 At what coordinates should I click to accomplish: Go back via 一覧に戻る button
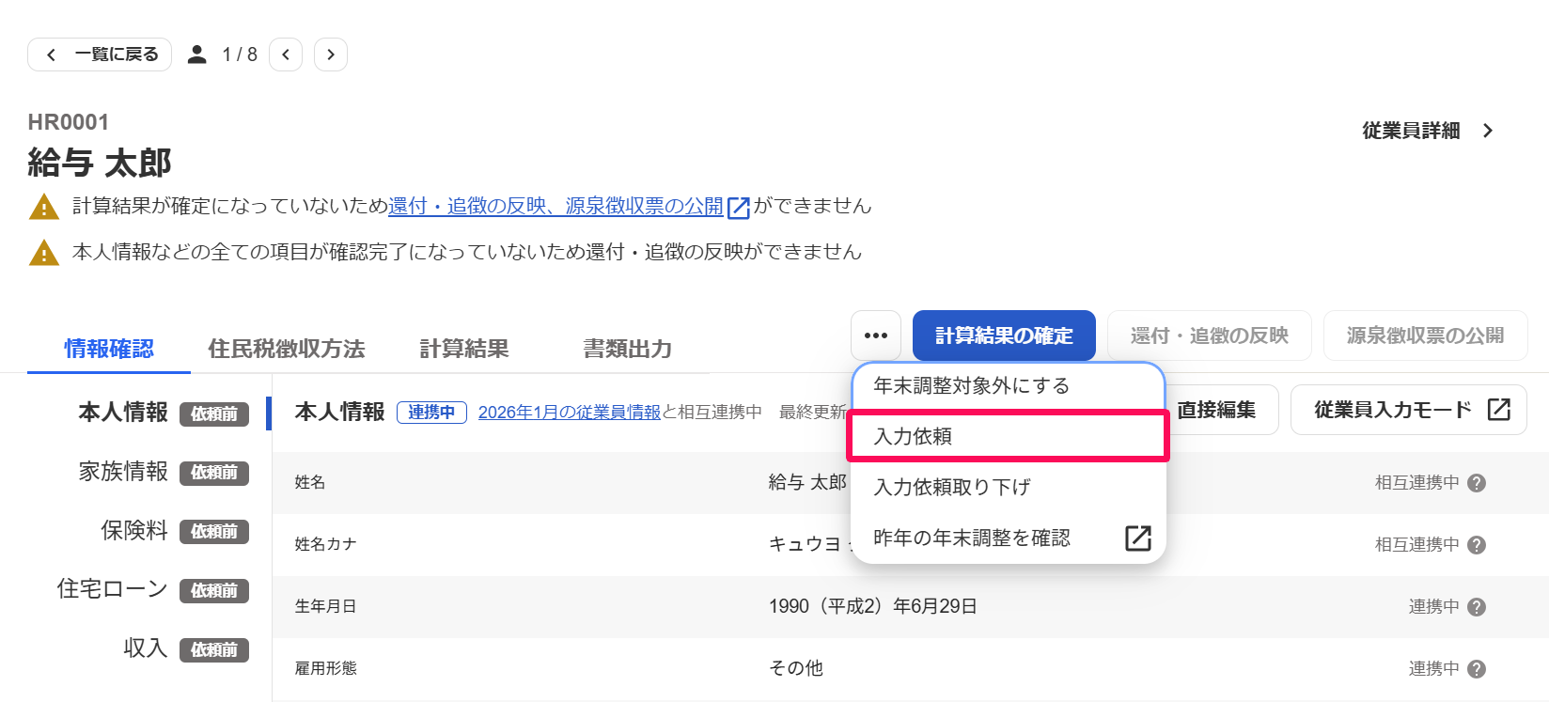coord(100,55)
